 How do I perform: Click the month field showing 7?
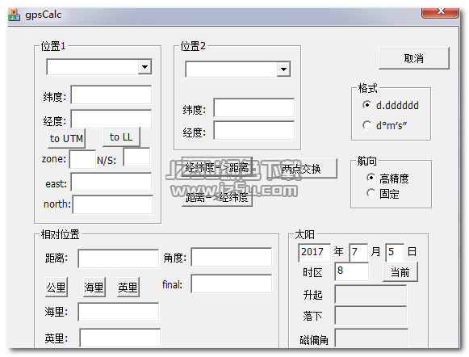358,253
